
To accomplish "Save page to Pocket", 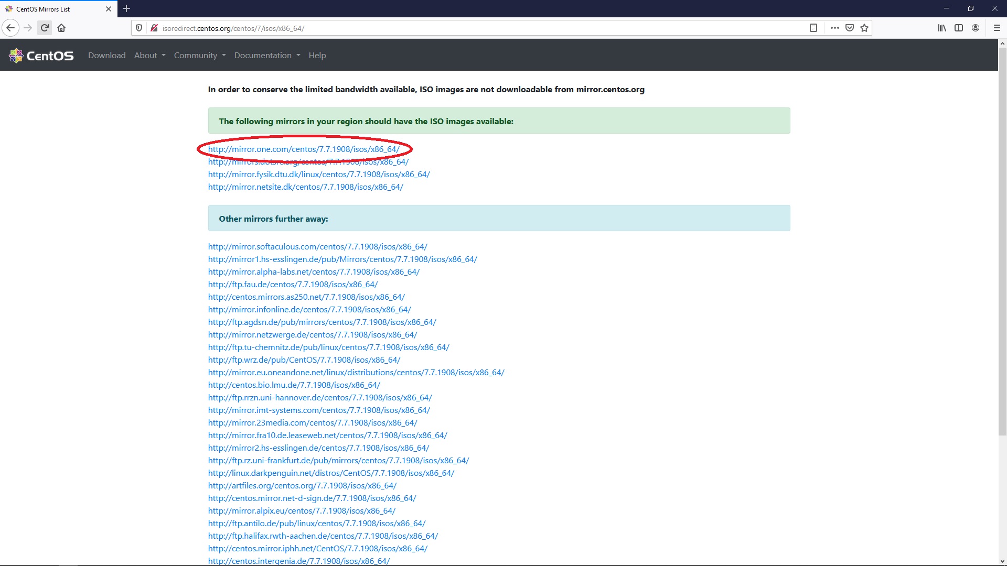I will (850, 28).
